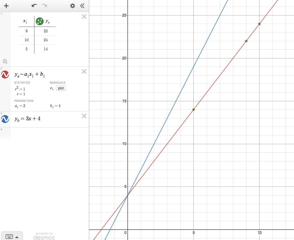Image resolution: width=294 pixels, height=240 pixels.
Task: Edit table cell with value 10
Action: 26,40
